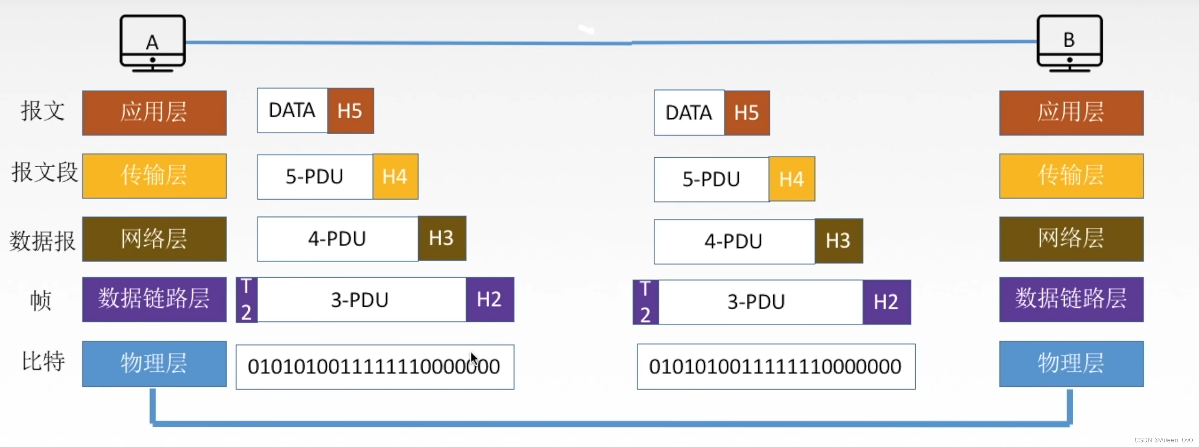Select host B's yellow 传输层 block
The image size is (1199, 447).
pyautogui.click(x=1071, y=176)
